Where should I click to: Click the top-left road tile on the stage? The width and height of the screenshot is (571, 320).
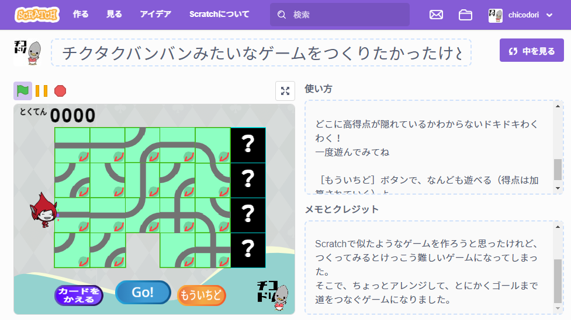click(72, 145)
